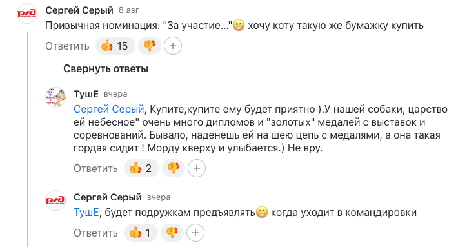This screenshot has height=252, width=467.
Task: Reply to the last comment about командировки
Action: 95,233
